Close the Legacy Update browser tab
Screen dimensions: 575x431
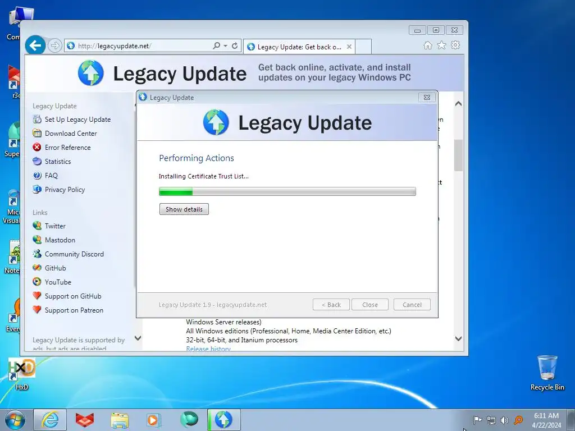click(x=349, y=47)
